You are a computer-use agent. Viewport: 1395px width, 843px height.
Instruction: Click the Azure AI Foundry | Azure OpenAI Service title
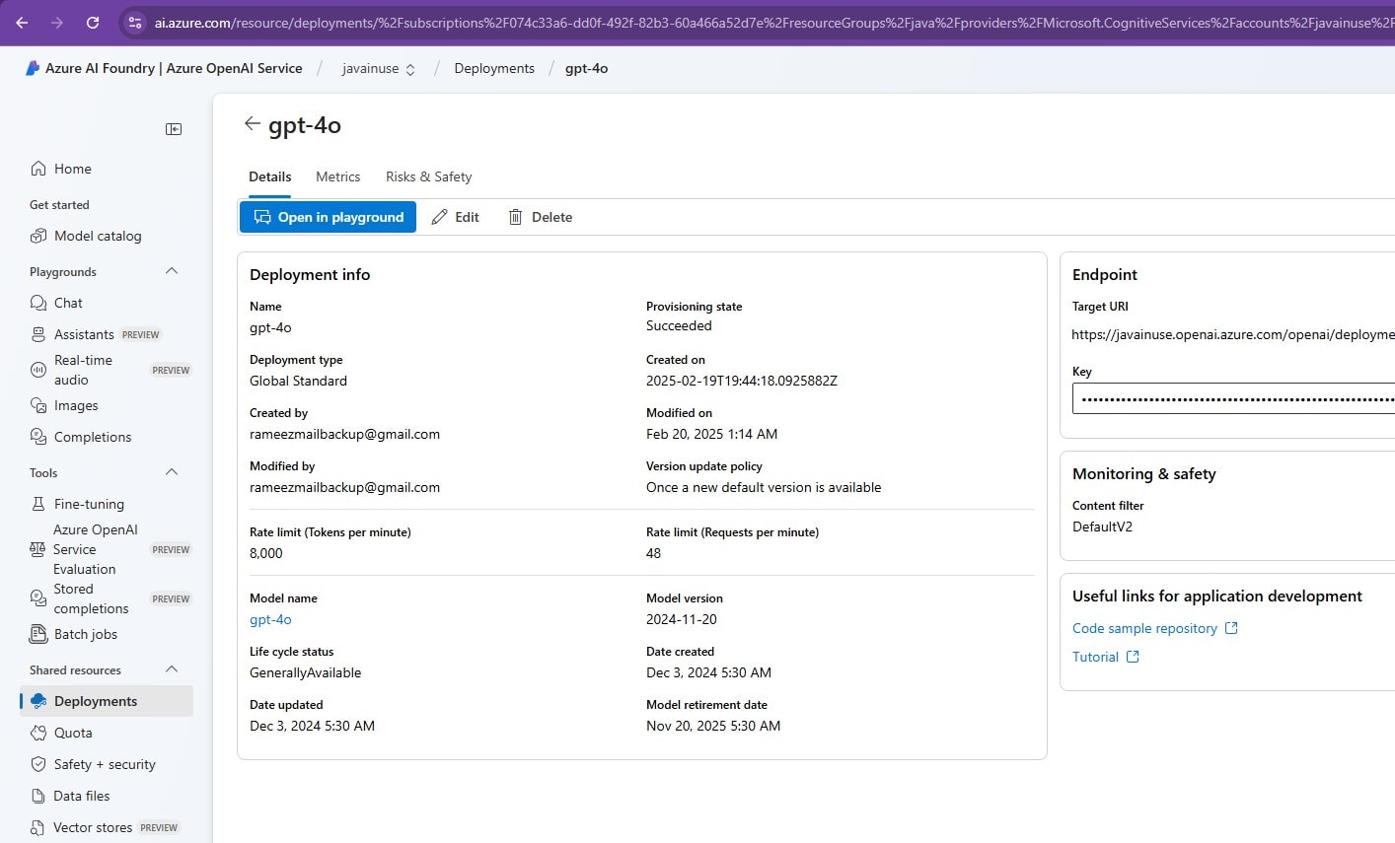[174, 68]
